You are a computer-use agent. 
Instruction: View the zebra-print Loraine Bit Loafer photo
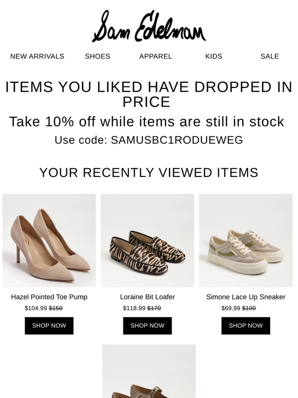point(147,241)
